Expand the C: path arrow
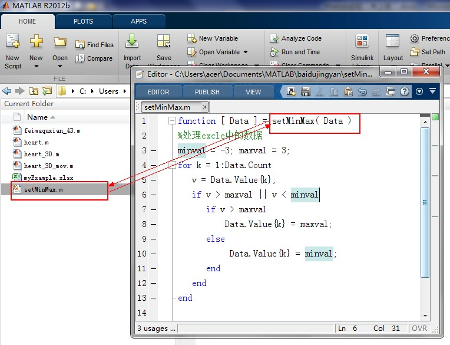Image resolution: width=450 pixels, height=345 pixels. coord(92,91)
